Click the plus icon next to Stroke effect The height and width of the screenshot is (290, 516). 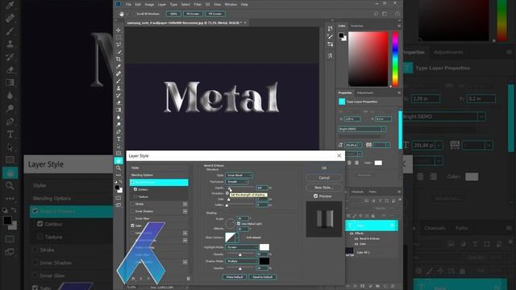click(x=185, y=204)
